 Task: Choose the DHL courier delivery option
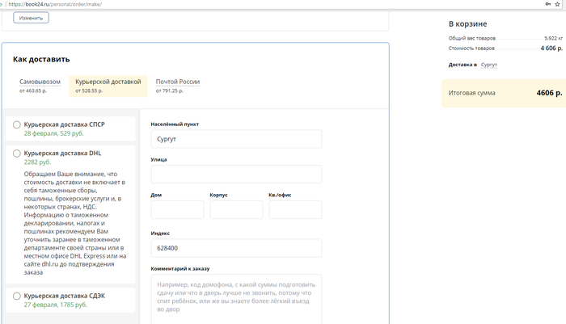click(x=17, y=153)
